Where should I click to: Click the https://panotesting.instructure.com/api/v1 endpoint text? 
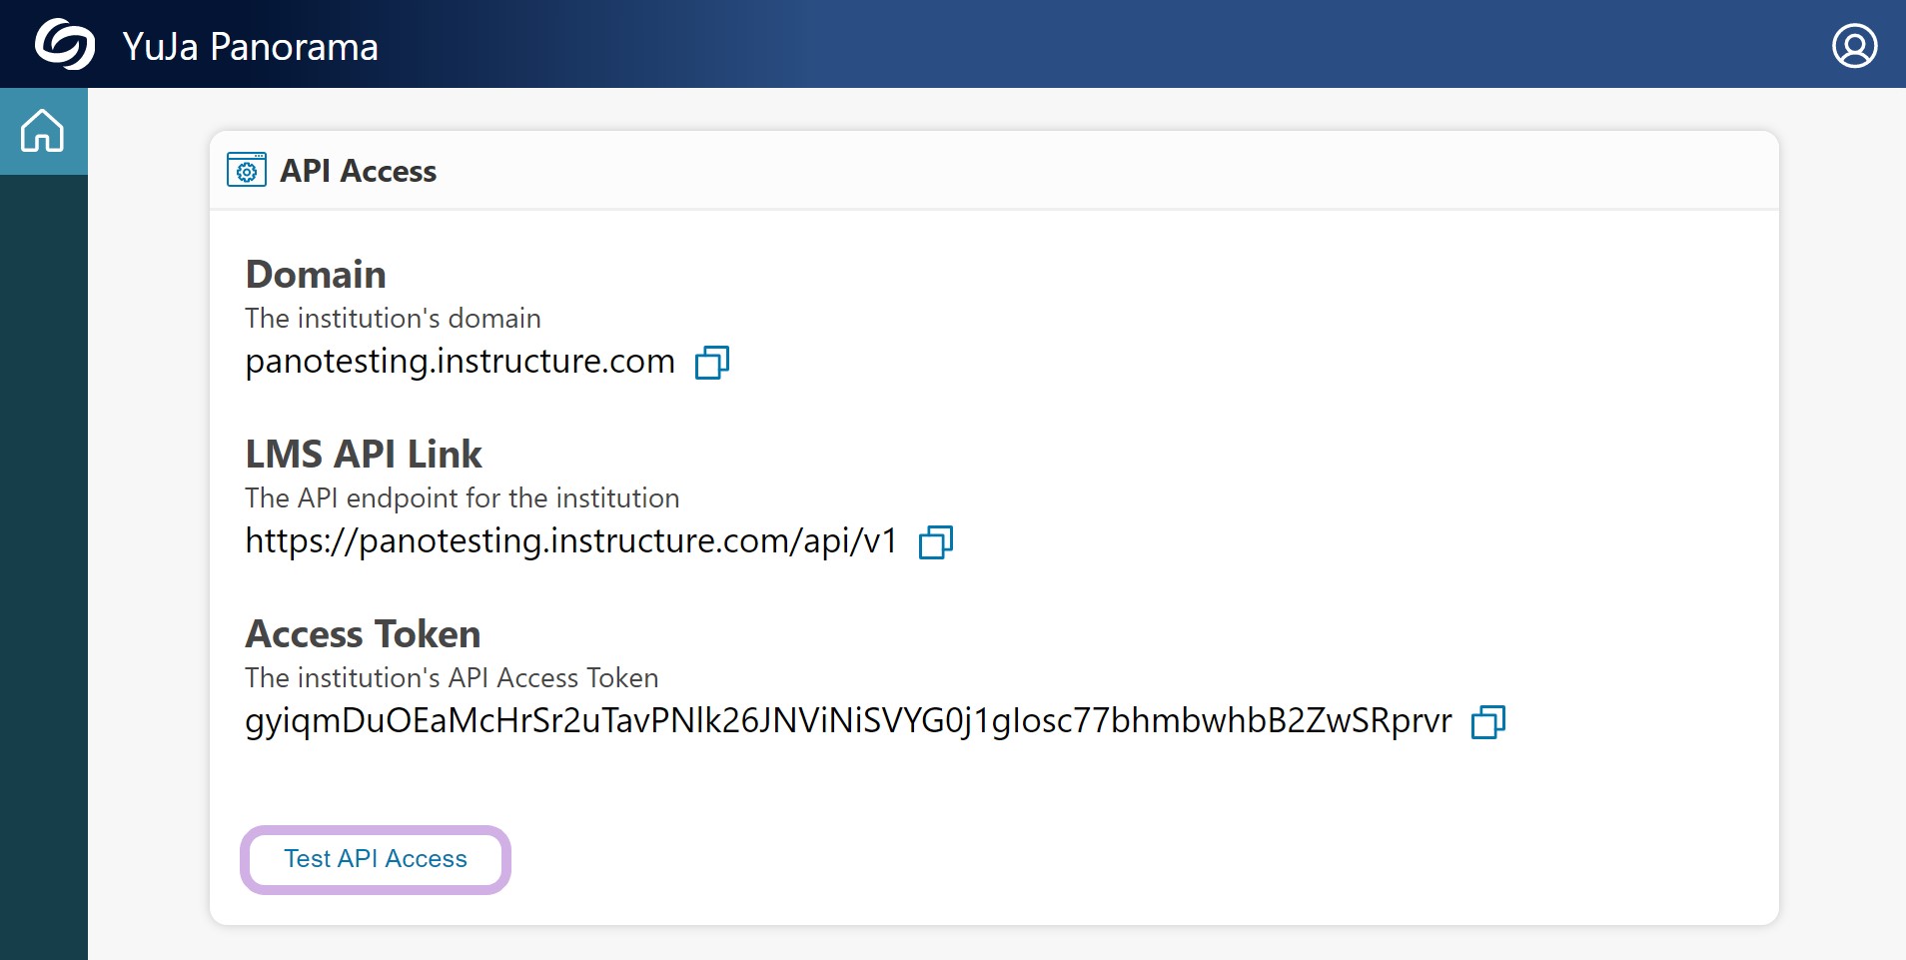click(x=571, y=540)
